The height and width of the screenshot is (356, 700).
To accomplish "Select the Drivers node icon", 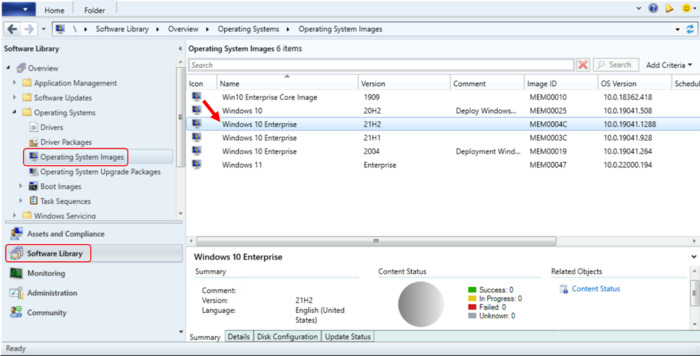I will pos(33,127).
